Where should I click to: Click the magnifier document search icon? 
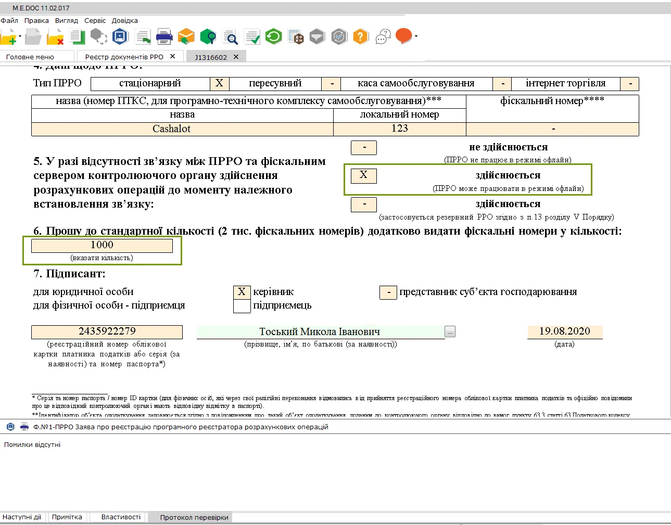pyautogui.click(x=230, y=37)
